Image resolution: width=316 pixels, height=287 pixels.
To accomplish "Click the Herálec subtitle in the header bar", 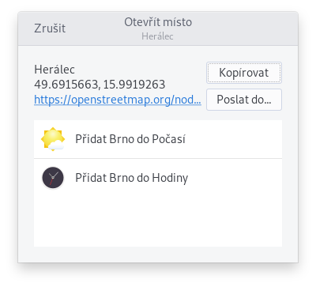I will click(x=157, y=36).
